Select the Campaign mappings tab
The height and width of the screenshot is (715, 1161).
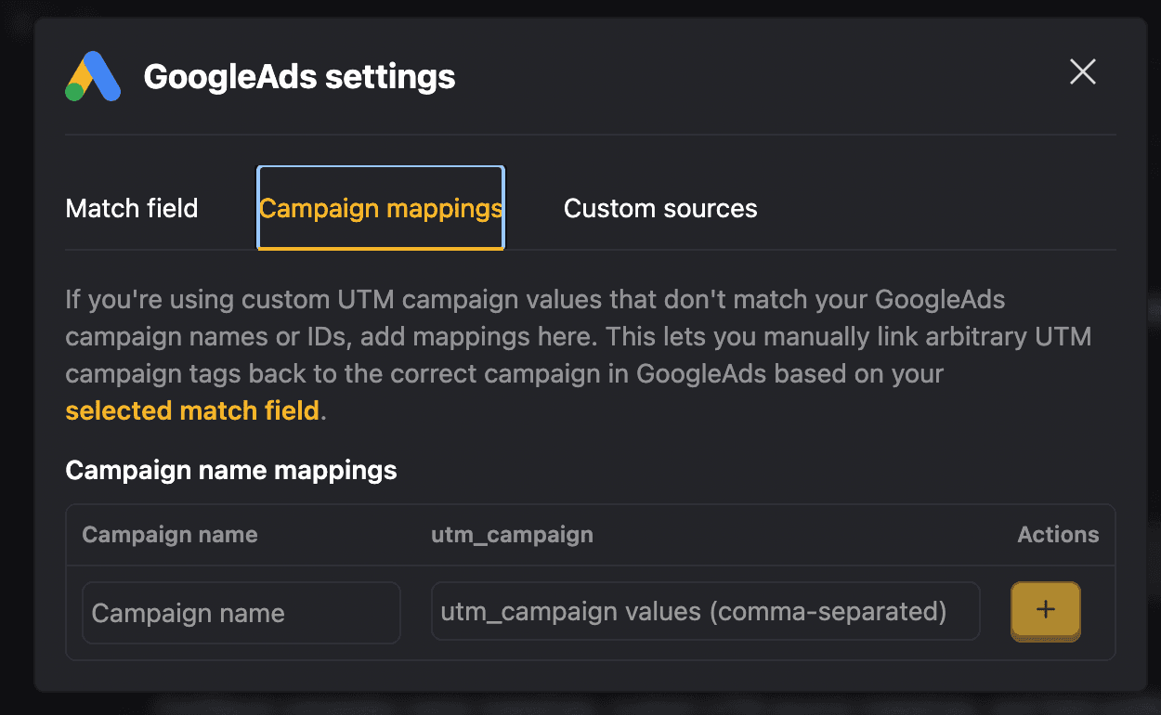380,208
